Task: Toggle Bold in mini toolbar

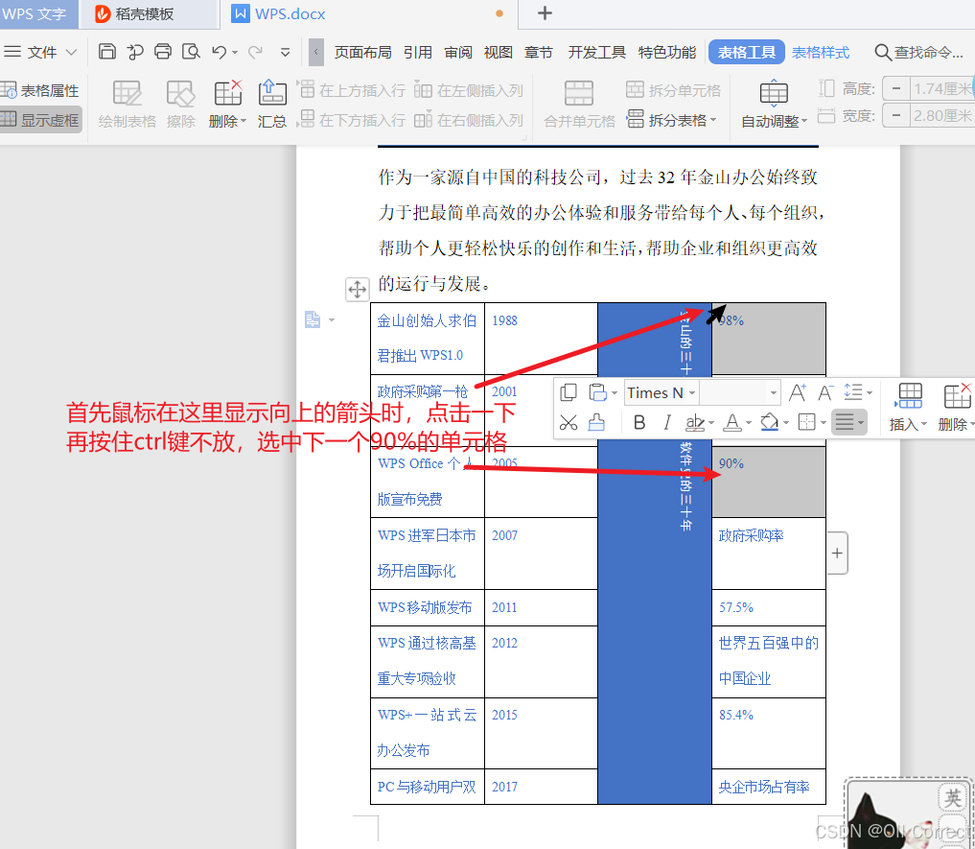Action: pos(638,423)
